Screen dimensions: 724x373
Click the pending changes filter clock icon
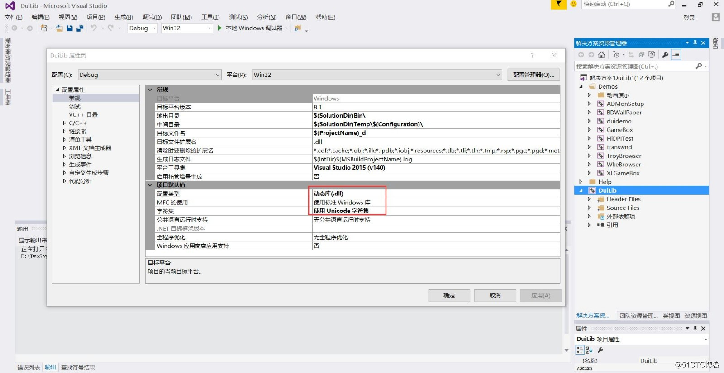click(616, 55)
